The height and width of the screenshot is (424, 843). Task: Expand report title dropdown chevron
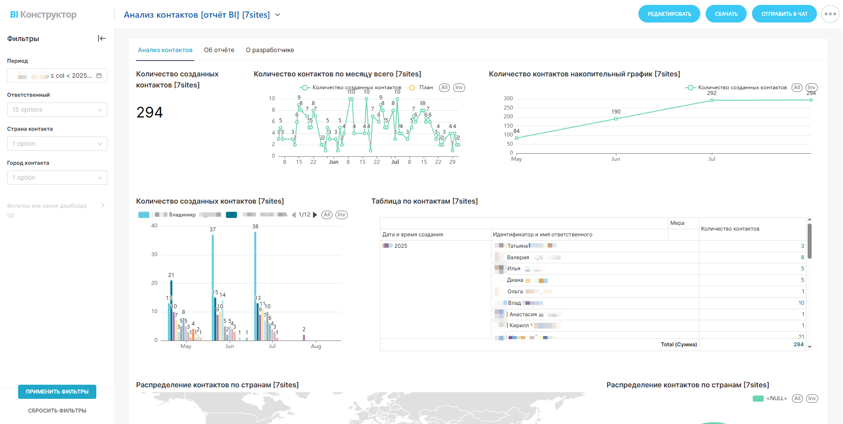277,15
